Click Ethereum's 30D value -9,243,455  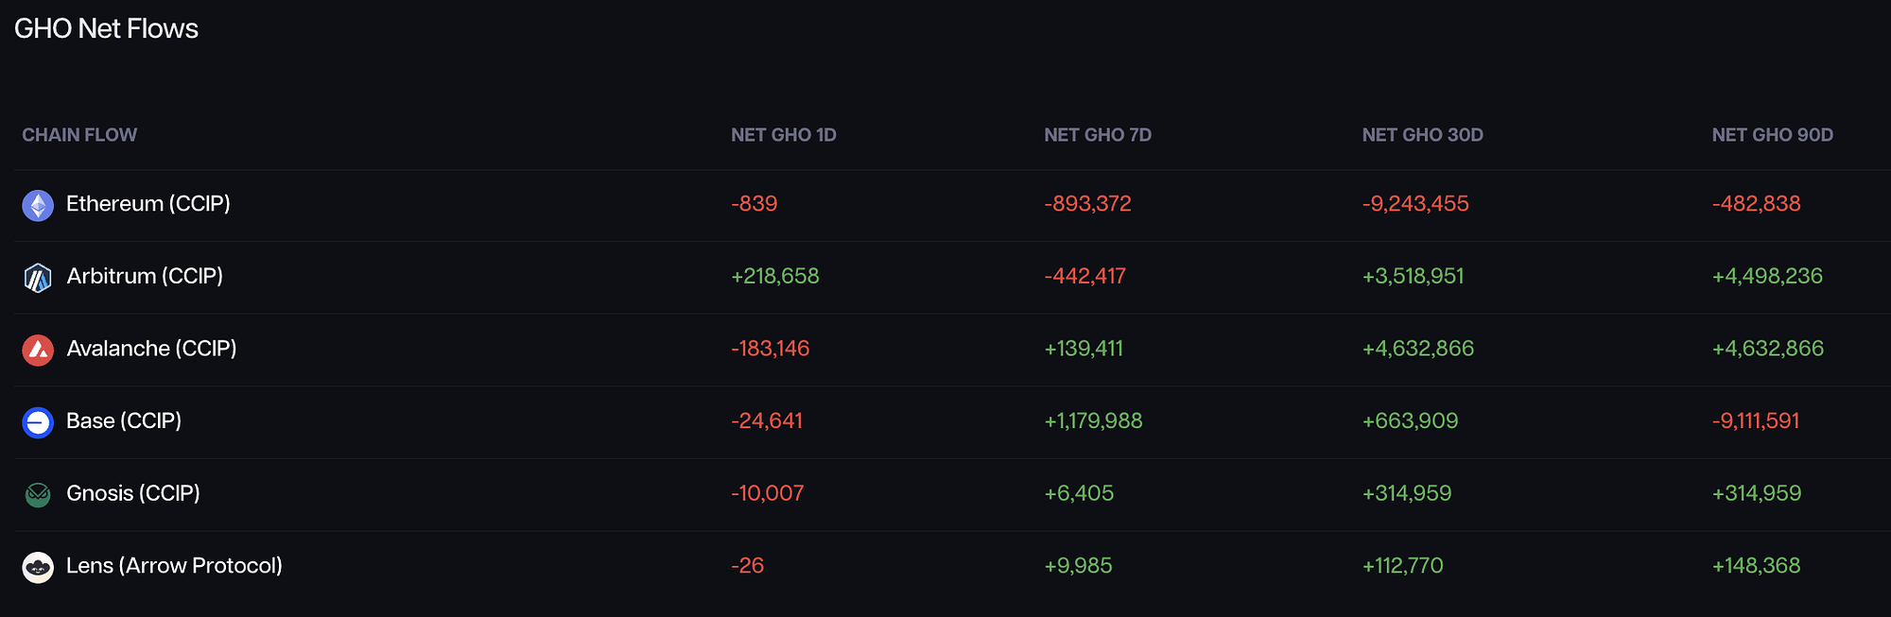[x=1414, y=204]
